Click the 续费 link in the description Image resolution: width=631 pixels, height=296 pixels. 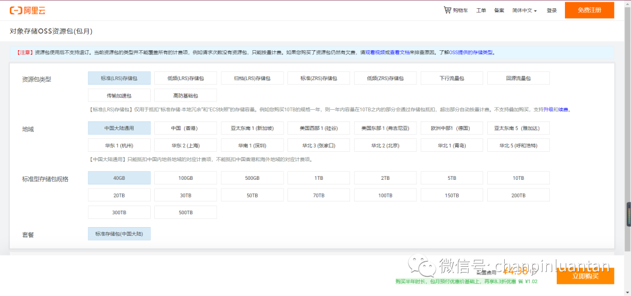(x=563, y=109)
